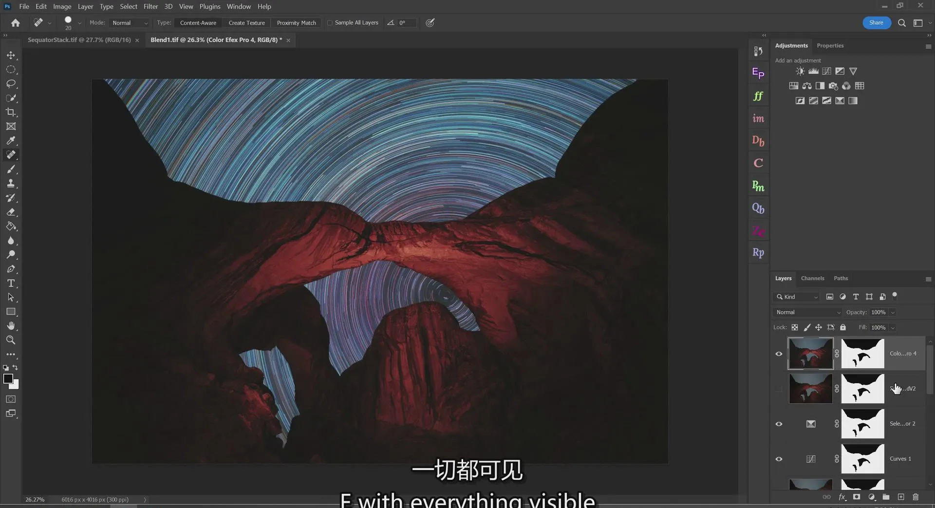Image resolution: width=935 pixels, height=508 pixels.
Task: Select the Move tool
Action: (x=11, y=56)
